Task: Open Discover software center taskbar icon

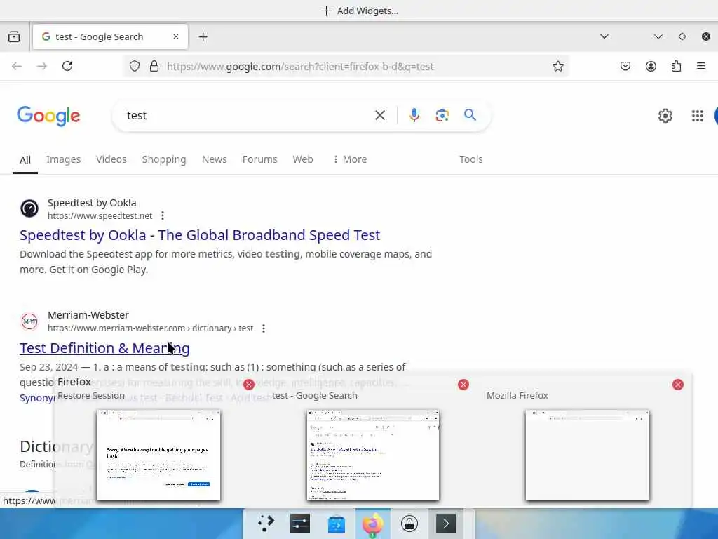Action: click(337, 524)
